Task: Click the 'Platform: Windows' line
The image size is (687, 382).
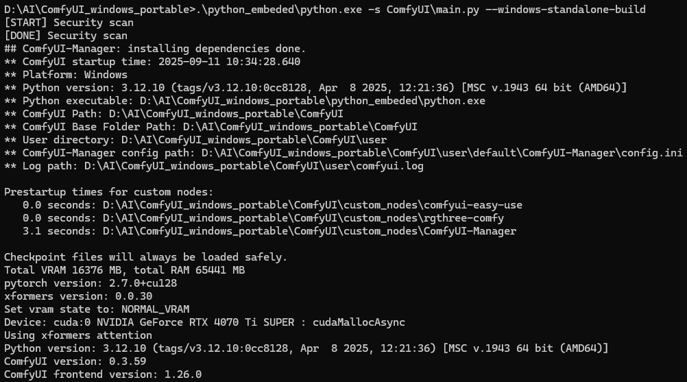Action: coord(66,75)
